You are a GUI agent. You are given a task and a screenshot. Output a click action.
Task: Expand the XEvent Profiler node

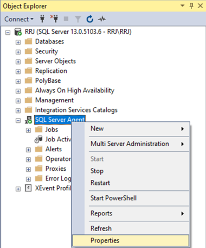coord(18,189)
